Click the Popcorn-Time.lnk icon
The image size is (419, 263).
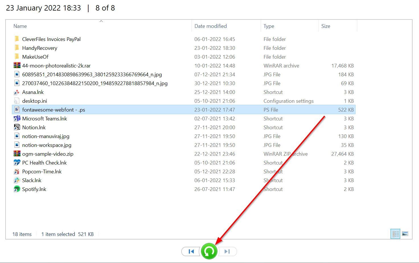tap(17, 171)
